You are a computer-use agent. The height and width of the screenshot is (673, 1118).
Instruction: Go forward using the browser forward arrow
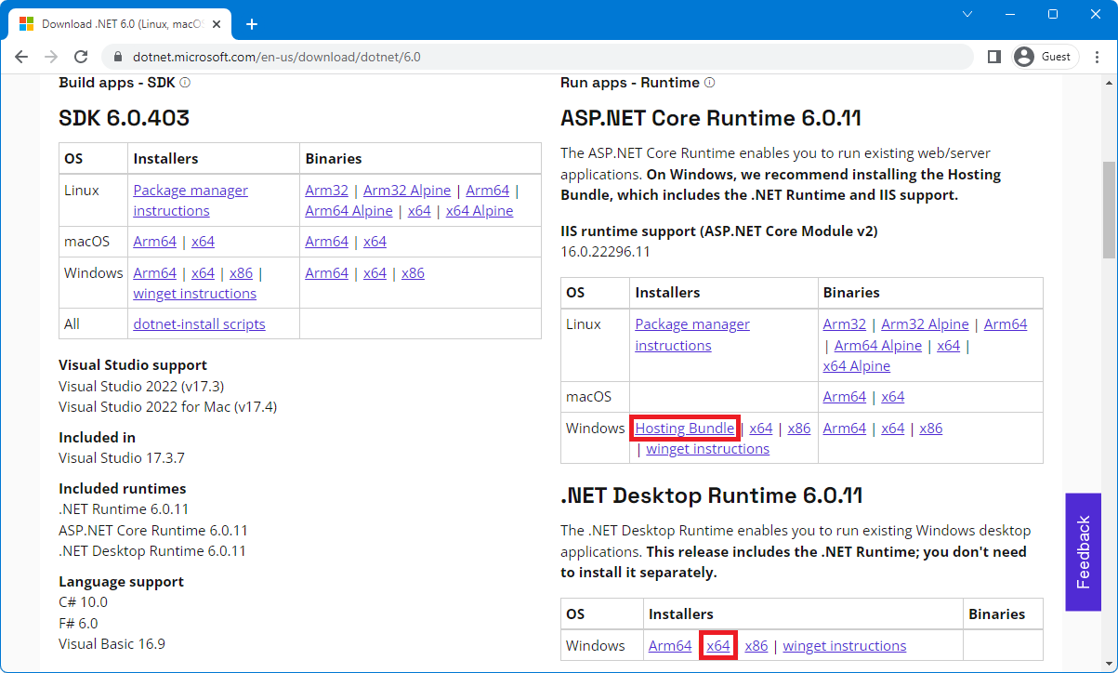click(51, 57)
